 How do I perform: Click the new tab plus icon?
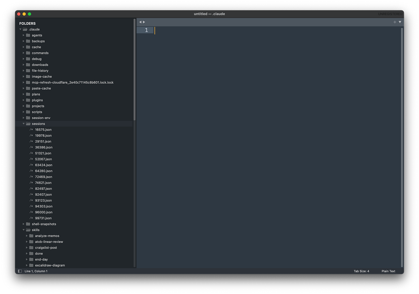coord(395,22)
